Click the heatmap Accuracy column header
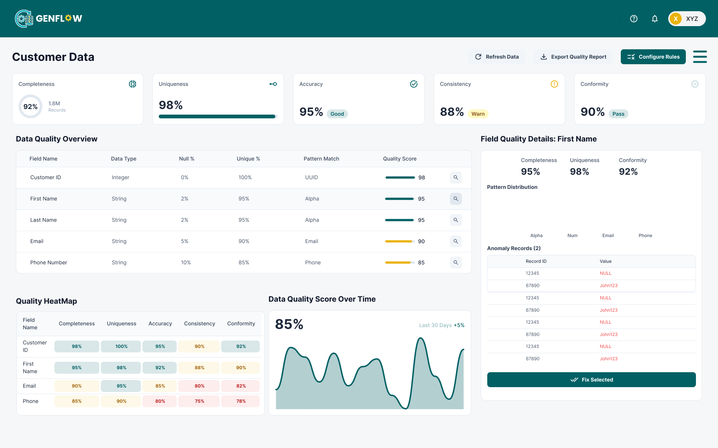 (x=160, y=324)
